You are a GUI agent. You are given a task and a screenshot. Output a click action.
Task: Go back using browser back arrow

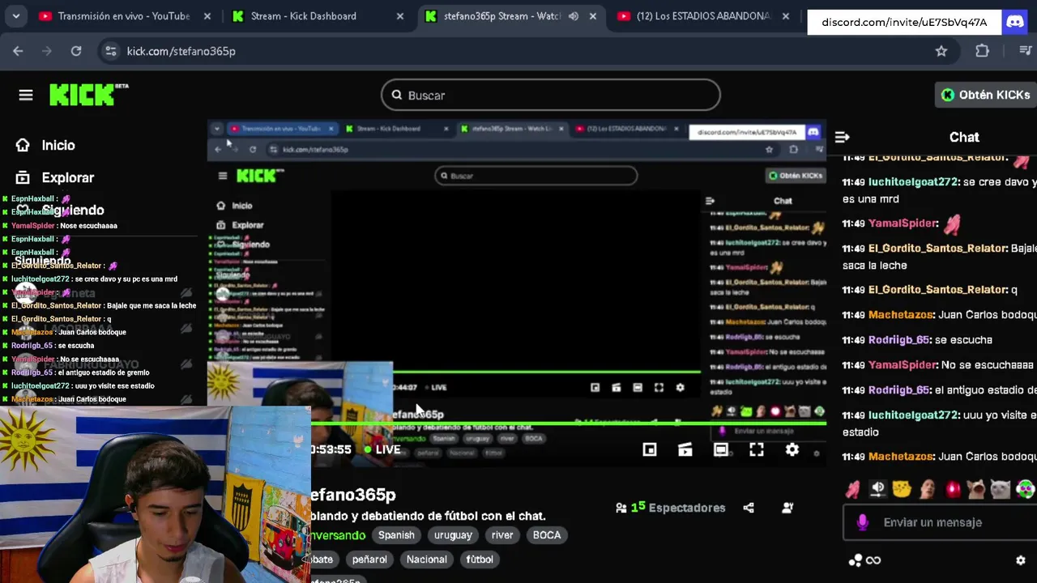(18, 51)
